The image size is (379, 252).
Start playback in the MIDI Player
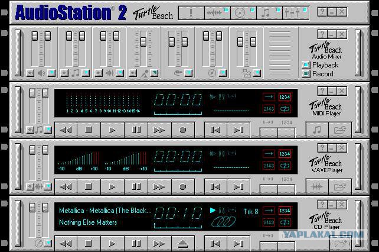click(112, 130)
